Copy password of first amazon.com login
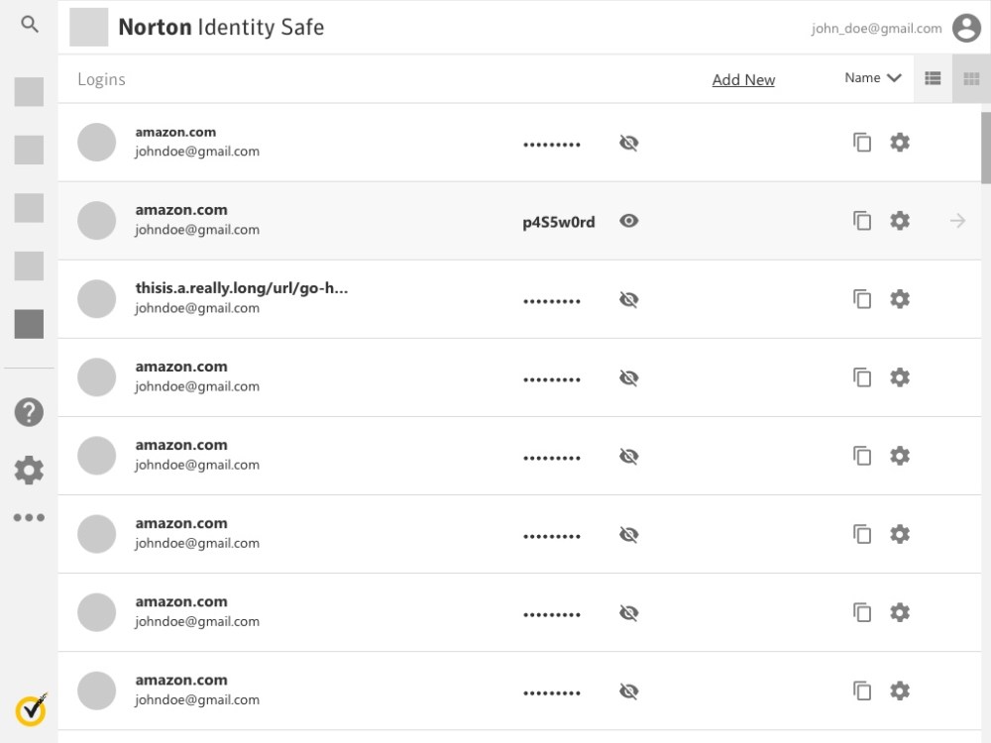The height and width of the screenshot is (743, 991). 862,143
